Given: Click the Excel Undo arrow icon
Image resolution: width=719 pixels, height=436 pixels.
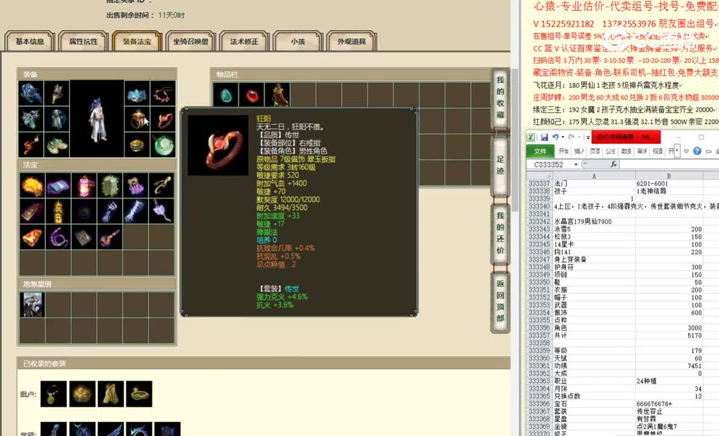Looking at the screenshot, I should click(x=555, y=137).
